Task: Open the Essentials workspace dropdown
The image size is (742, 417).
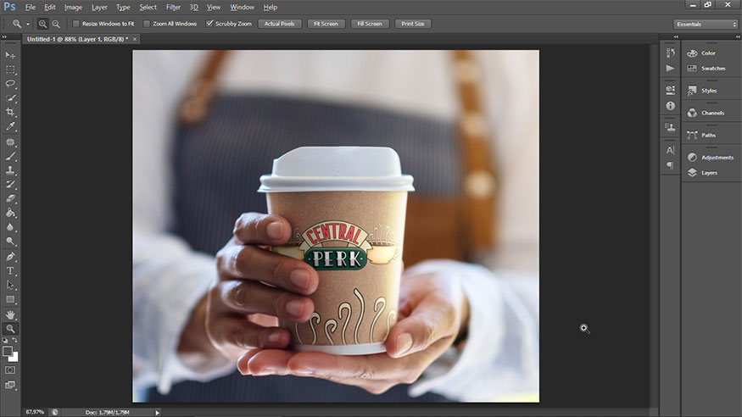Action: 706,24
